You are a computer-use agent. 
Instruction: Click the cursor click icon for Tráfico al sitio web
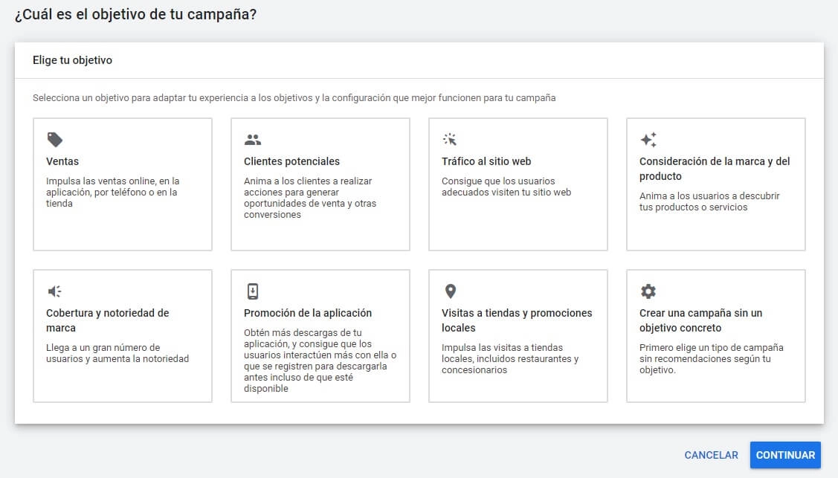coord(449,140)
